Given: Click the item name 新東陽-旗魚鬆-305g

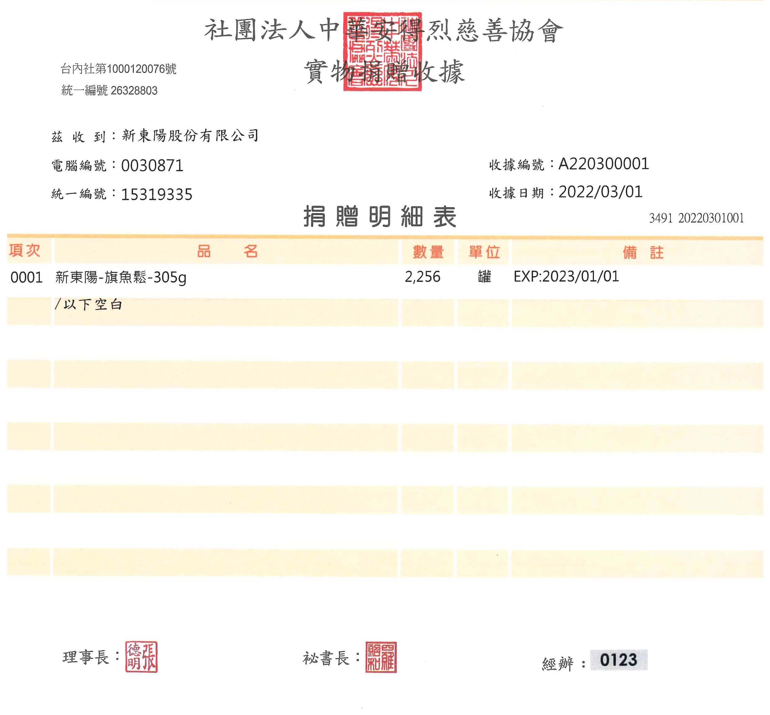Looking at the screenshot, I should pyautogui.click(x=121, y=277).
